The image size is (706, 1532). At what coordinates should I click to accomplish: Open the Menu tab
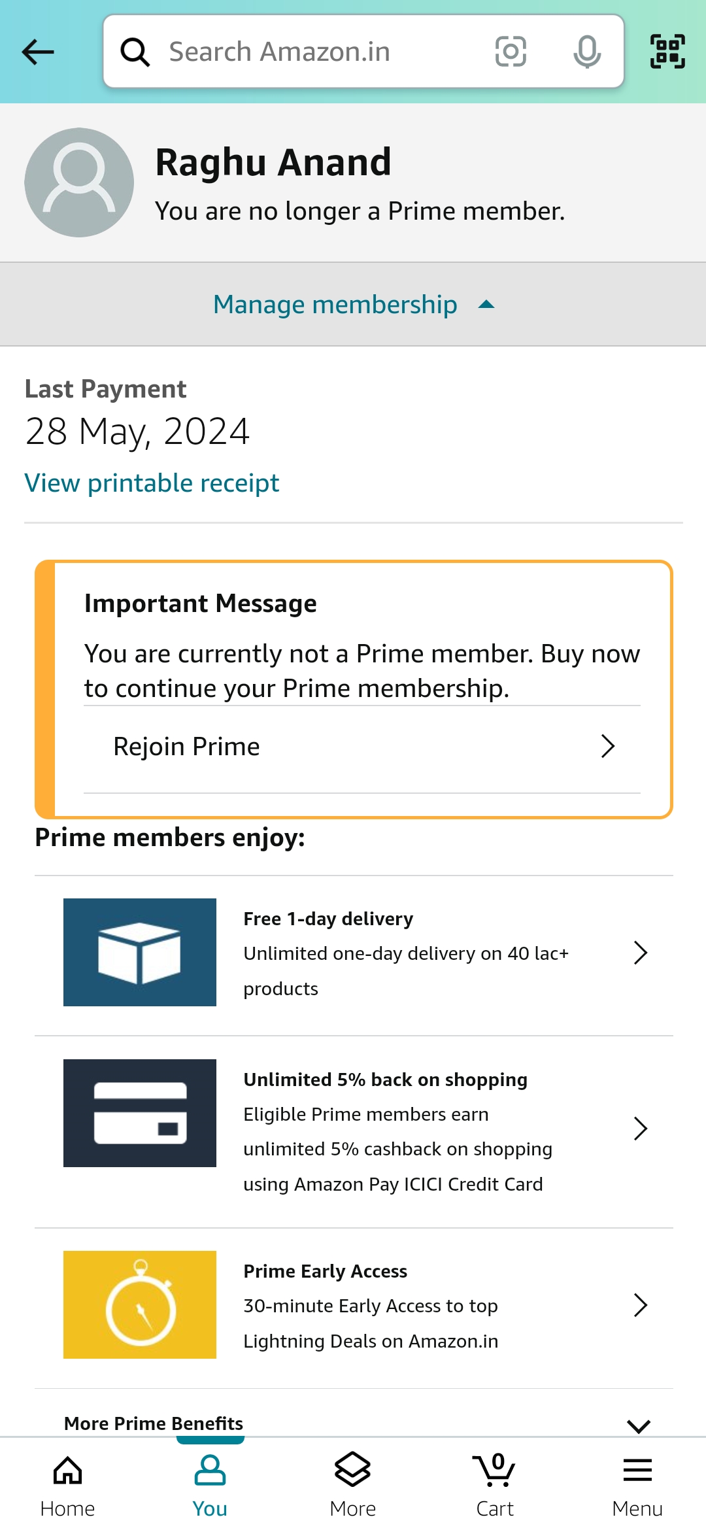(637, 1484)
